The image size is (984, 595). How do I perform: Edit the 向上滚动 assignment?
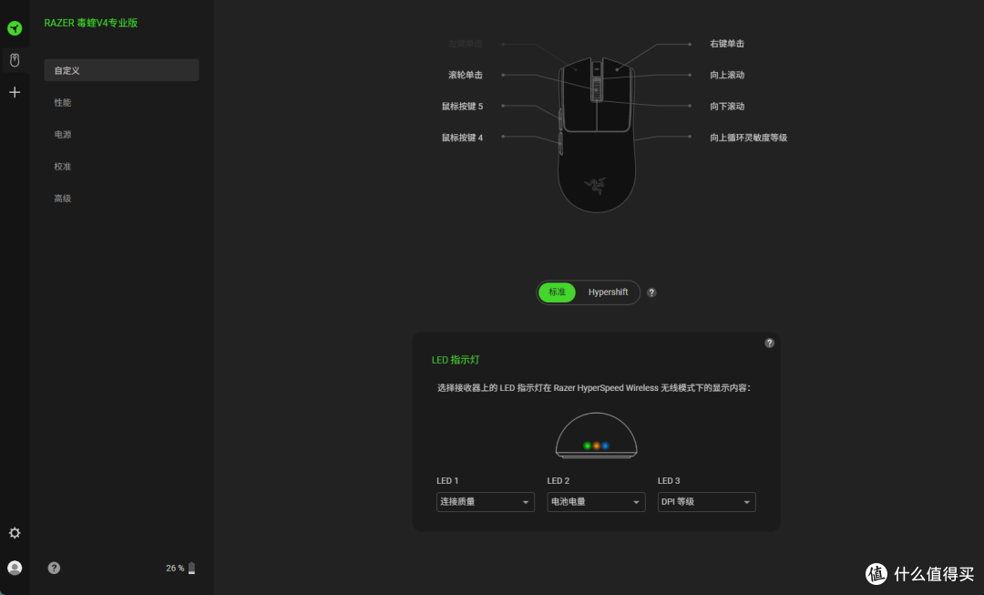727,76
